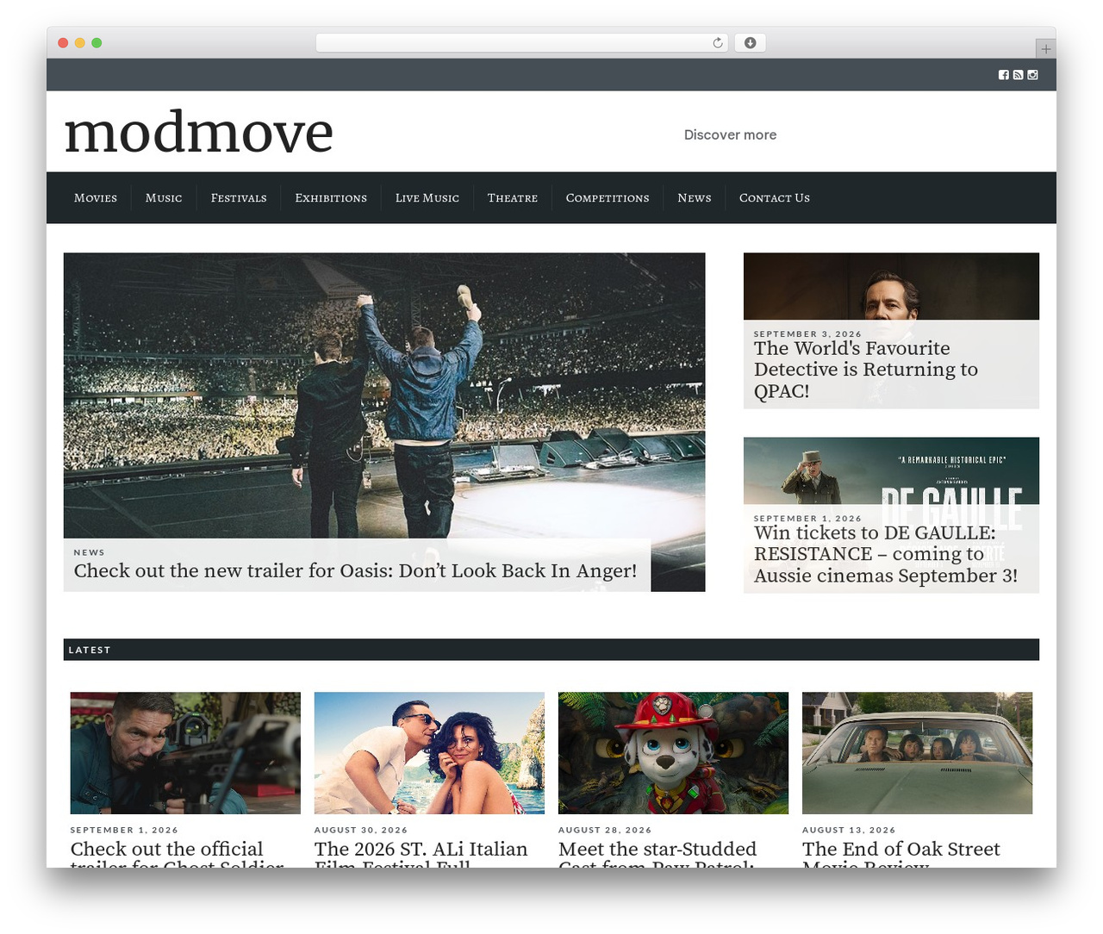Open the Instagram icon in top bar

pyautogui.click(x=1032, y=75)
